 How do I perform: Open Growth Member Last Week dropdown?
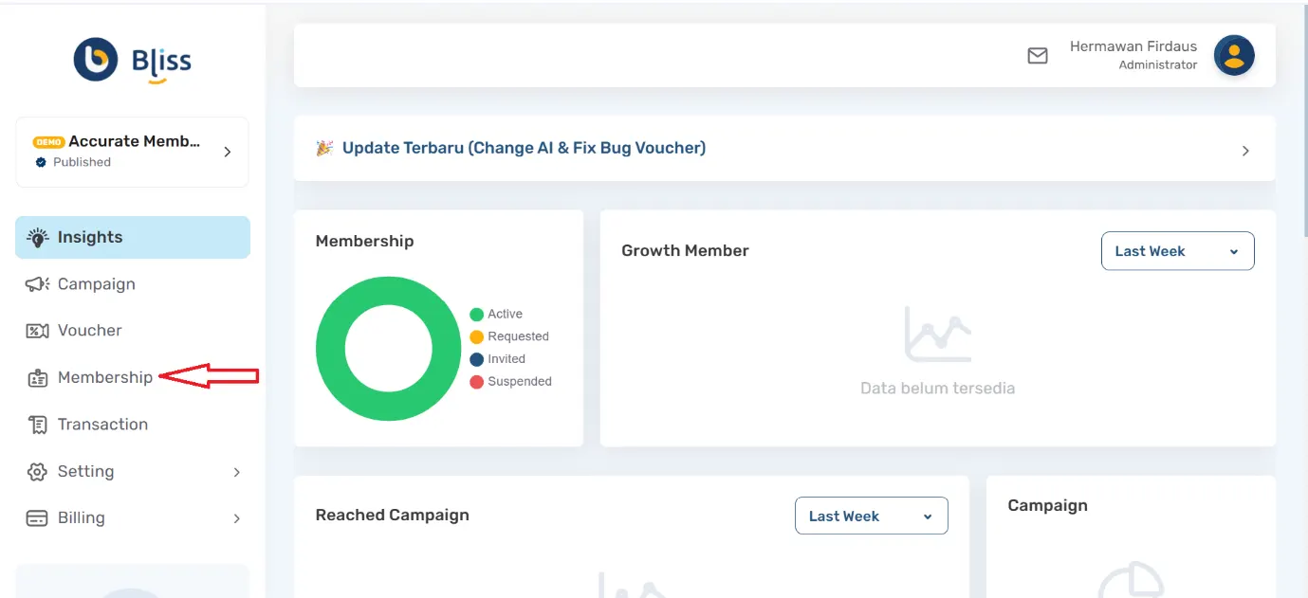1177,251
